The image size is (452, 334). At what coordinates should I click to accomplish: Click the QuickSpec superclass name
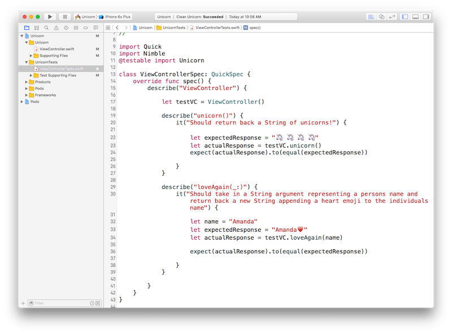(x=227, y=74)
